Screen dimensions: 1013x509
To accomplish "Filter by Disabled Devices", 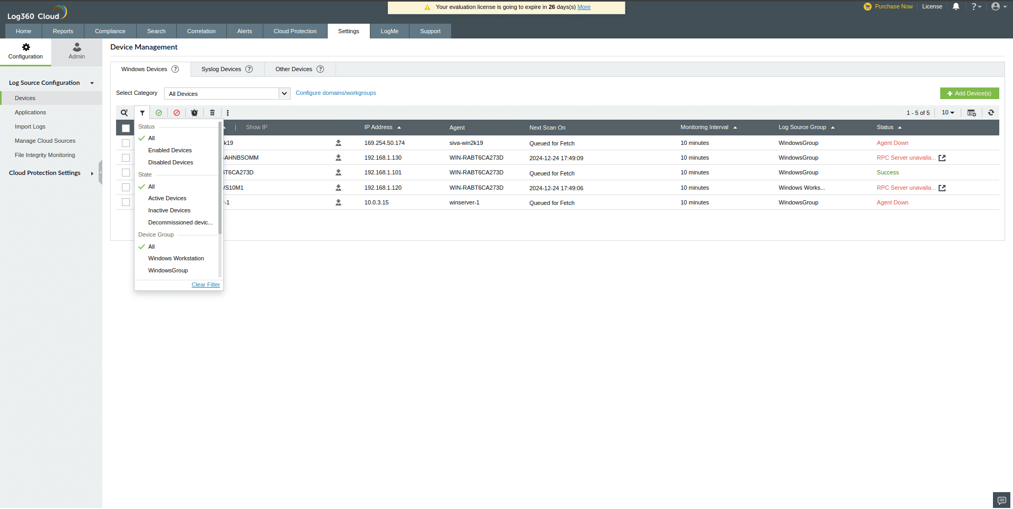I will pyautogui.click(x=170, y=163).
